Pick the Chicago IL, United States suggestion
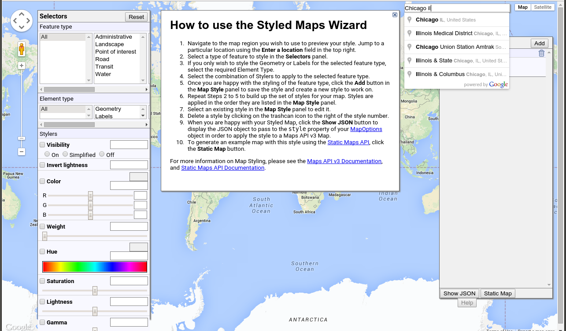The height and width of the screenshot is (331, 566). pos(457,20)
